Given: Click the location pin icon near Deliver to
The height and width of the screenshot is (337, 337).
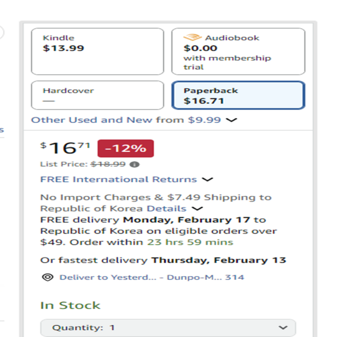Looking at the screenshot, I should coord(48,277).
